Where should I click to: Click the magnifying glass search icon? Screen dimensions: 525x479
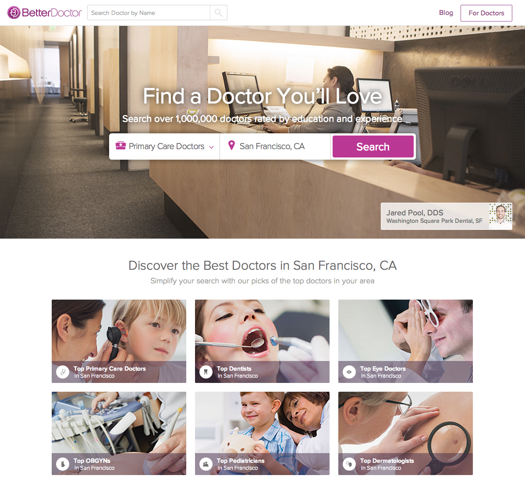[219, 13]
